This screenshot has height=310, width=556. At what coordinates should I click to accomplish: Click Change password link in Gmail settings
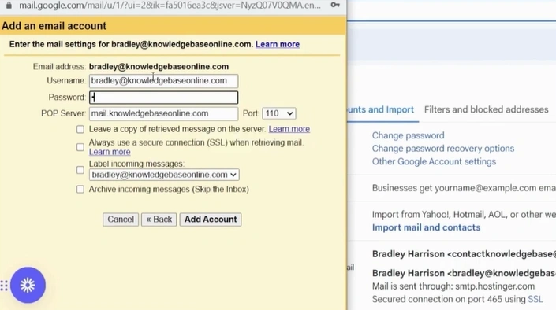(x=409, y=135)
